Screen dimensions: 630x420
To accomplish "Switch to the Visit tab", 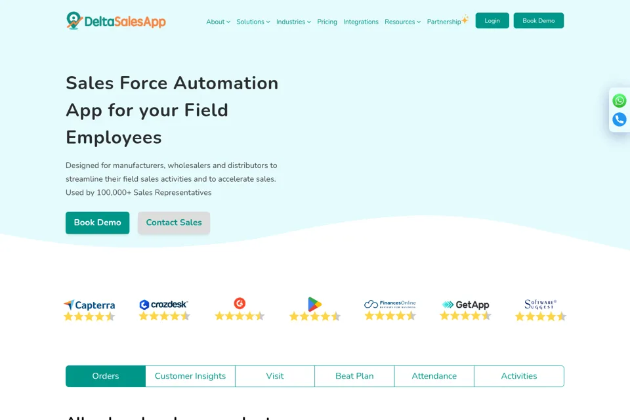I will click(275, 376).
